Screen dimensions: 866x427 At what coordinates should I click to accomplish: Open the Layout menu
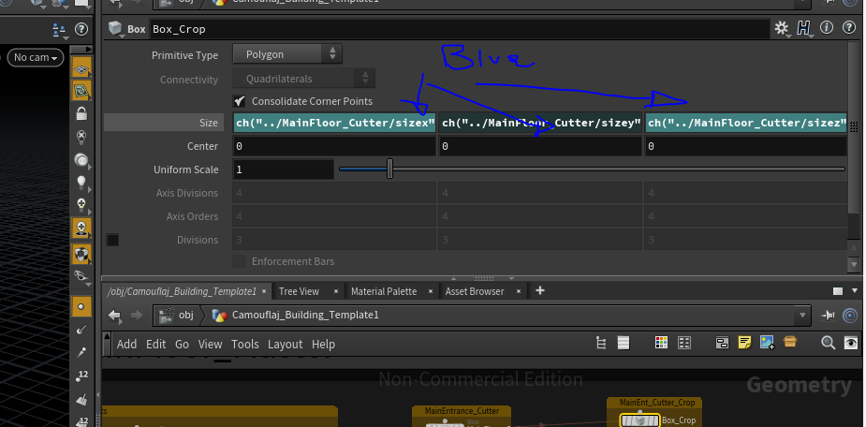285,345
